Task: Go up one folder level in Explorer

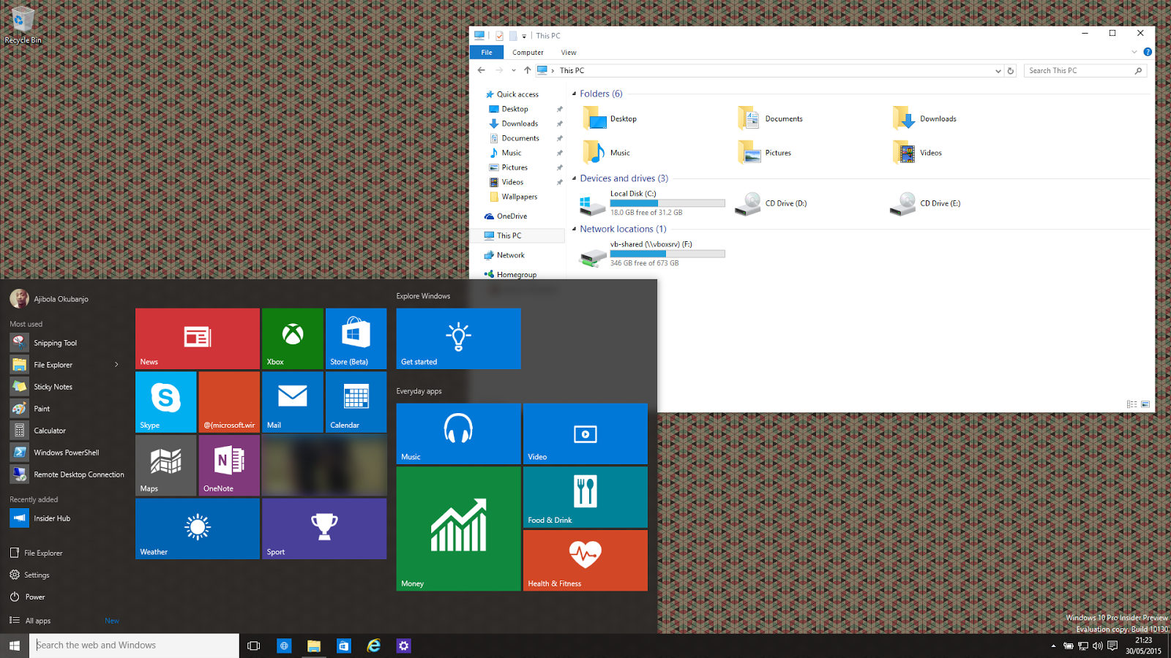Action: (x=527, y=71)
